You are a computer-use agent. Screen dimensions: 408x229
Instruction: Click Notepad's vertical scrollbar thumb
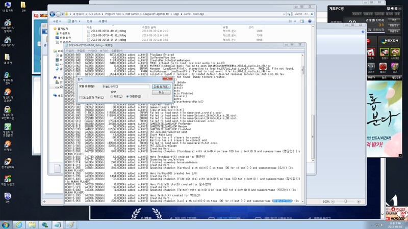pos(302,70)
